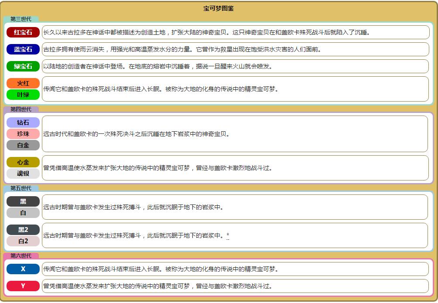Image resolution: width=438 pixels, height=303 pixels.
Task: Click the X version entry text
Action: 235,269
